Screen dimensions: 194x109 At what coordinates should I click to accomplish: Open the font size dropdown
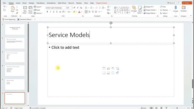click(72, 8)
